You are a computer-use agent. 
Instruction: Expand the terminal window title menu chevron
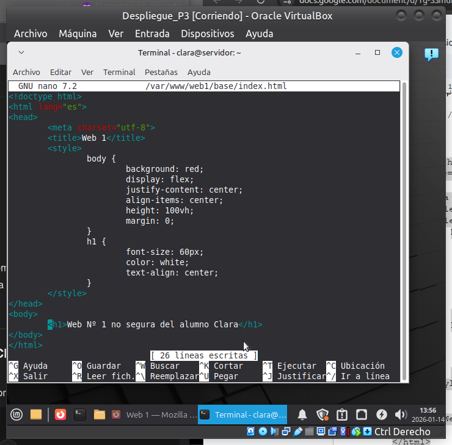coord(21,53)
